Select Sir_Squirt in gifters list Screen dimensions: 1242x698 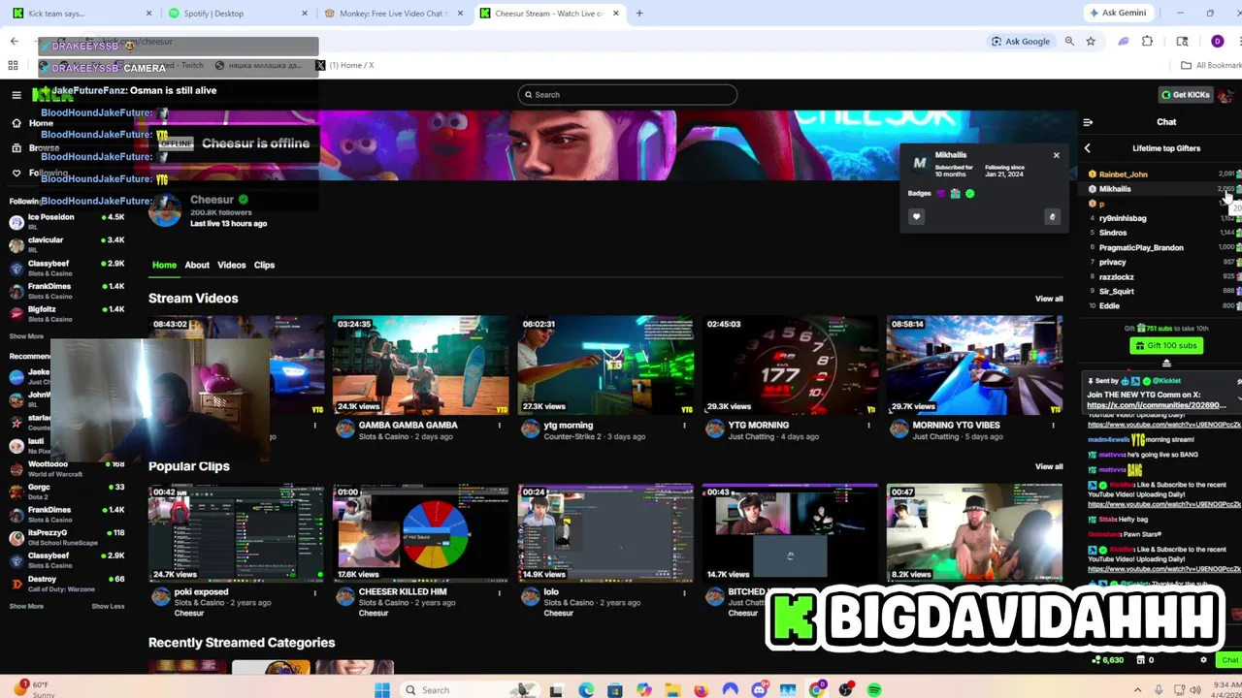(x=1116, y=291)
